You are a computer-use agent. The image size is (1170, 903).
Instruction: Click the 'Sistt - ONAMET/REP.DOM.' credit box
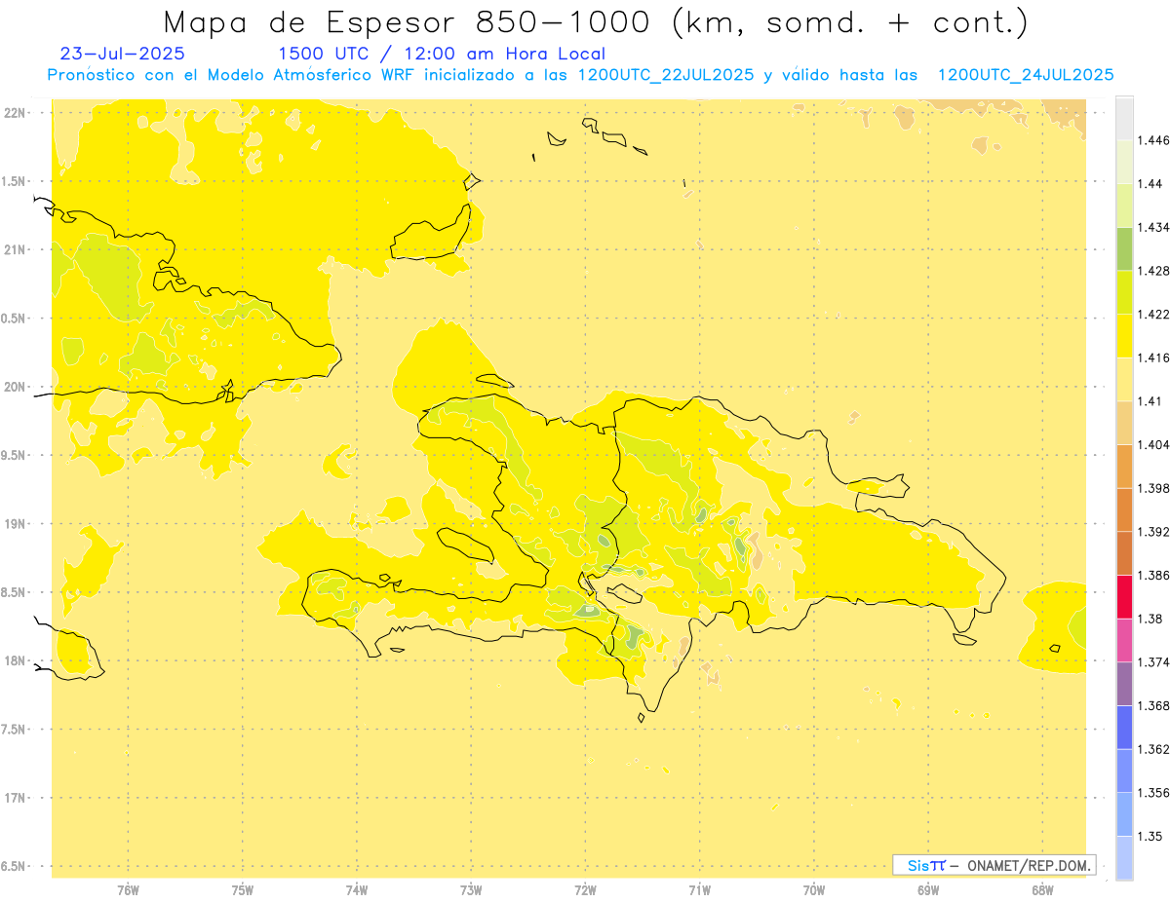[x=994, y=865]
